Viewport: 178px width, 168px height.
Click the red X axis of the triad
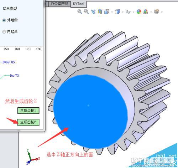coord(36,159)
